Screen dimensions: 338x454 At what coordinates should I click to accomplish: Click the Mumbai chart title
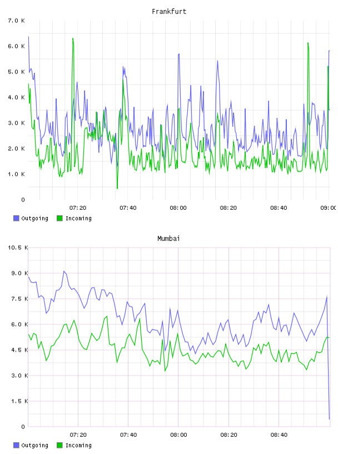click(x=168, y=239)
